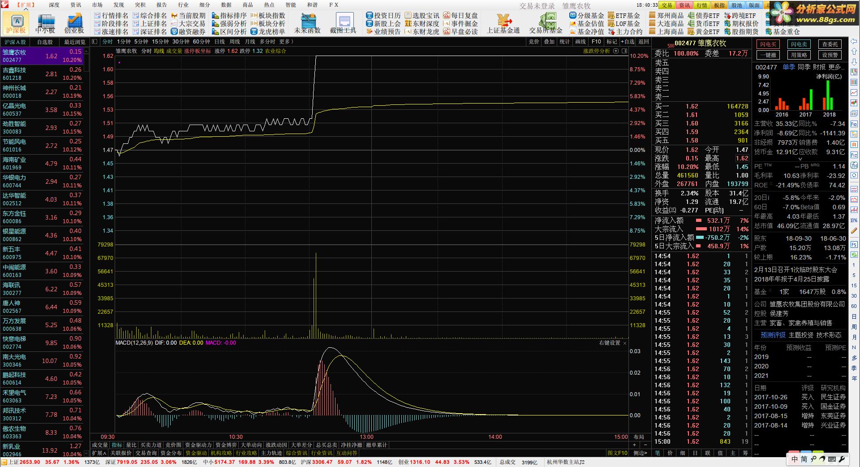Open 龙虎榜单 ranking list
Image resolution: width=860 pixels, height=467 pixels.
point(268,31)
